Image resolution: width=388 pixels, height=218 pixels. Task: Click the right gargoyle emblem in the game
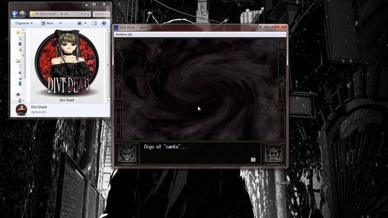point(273,153)
